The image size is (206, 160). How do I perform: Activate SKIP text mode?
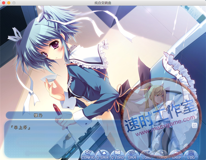pos(176,155)
